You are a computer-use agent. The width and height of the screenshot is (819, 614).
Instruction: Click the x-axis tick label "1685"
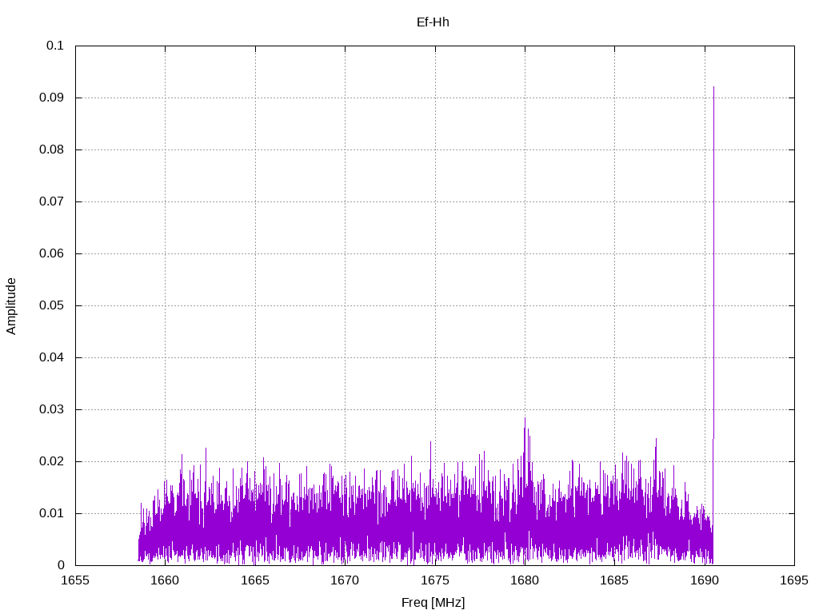click(x=615, y=580)
